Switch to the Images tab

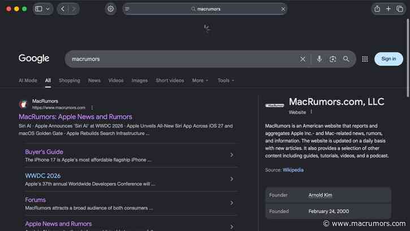pyautogui.click(x=139, y=80)
